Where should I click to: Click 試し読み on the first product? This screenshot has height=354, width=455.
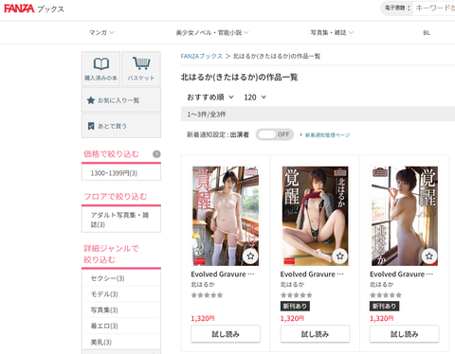226,334
